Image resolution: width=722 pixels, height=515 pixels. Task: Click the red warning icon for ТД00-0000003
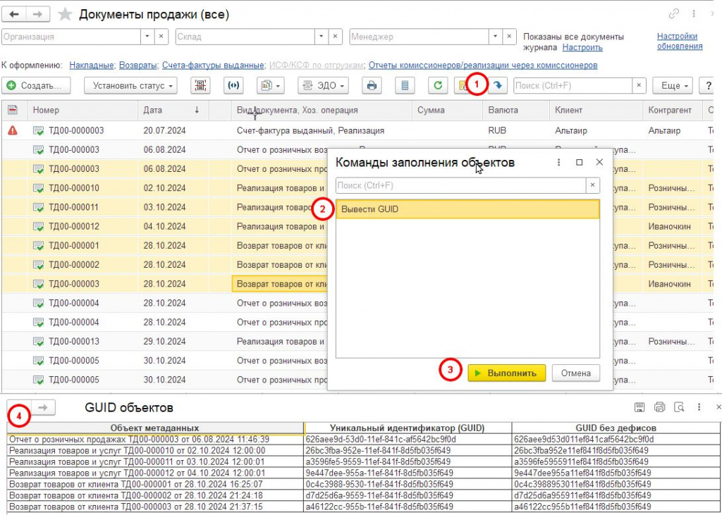(x=13, y=131)
